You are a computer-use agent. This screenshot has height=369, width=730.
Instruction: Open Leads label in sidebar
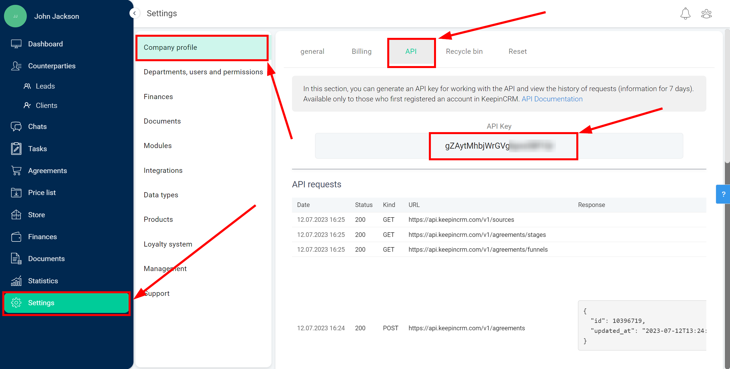(x=45, y=86)
